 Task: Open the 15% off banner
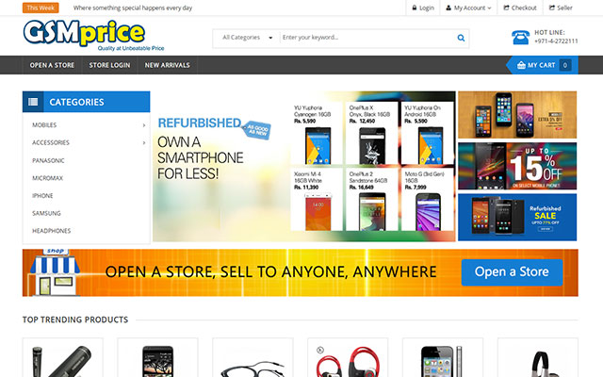point(517,166)
